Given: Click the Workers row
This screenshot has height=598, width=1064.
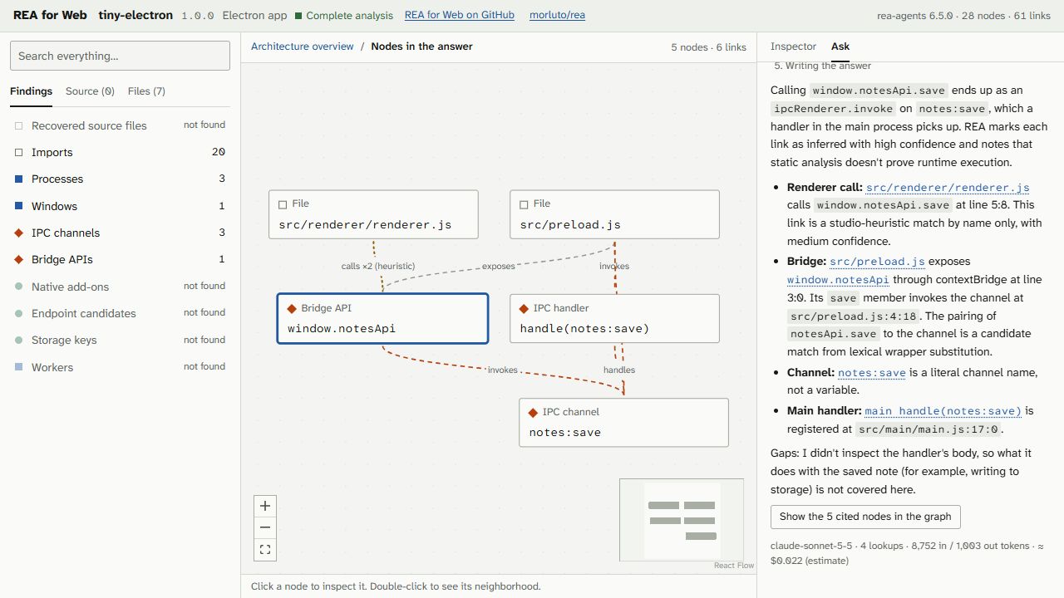Looking at the screenshot, I should 120,367.
